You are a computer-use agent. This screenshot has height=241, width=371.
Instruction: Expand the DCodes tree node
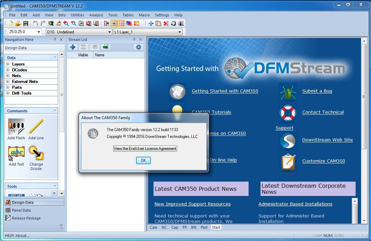click(x=8, y=70)
